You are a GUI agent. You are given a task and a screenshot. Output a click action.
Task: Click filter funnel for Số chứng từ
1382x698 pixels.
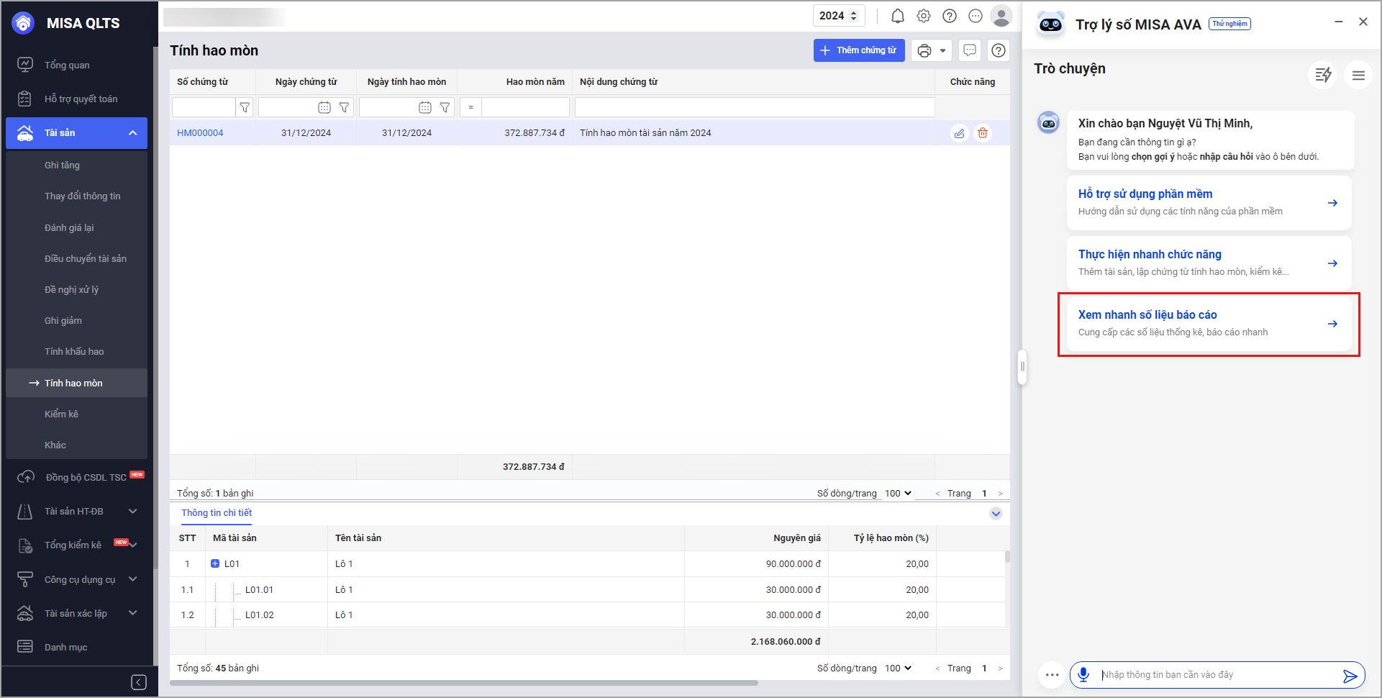[x=245, y=107]
